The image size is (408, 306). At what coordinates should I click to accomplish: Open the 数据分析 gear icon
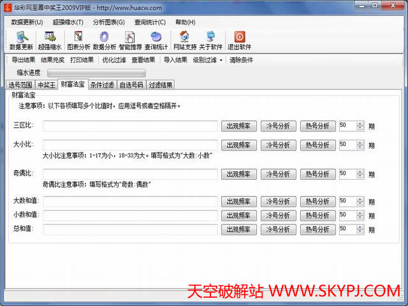[x=104, y=41]
